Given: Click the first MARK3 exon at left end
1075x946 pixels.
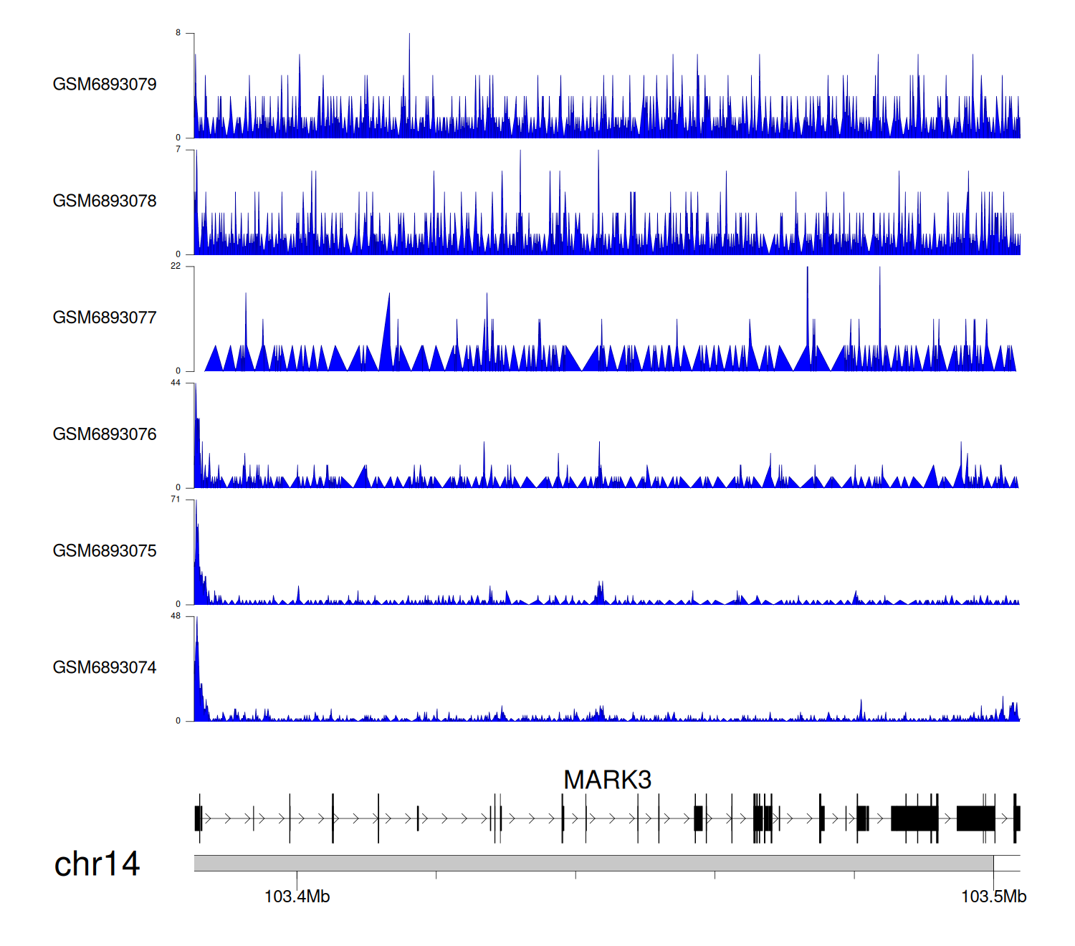Looking at the screenshot, I should click(198, 818).
